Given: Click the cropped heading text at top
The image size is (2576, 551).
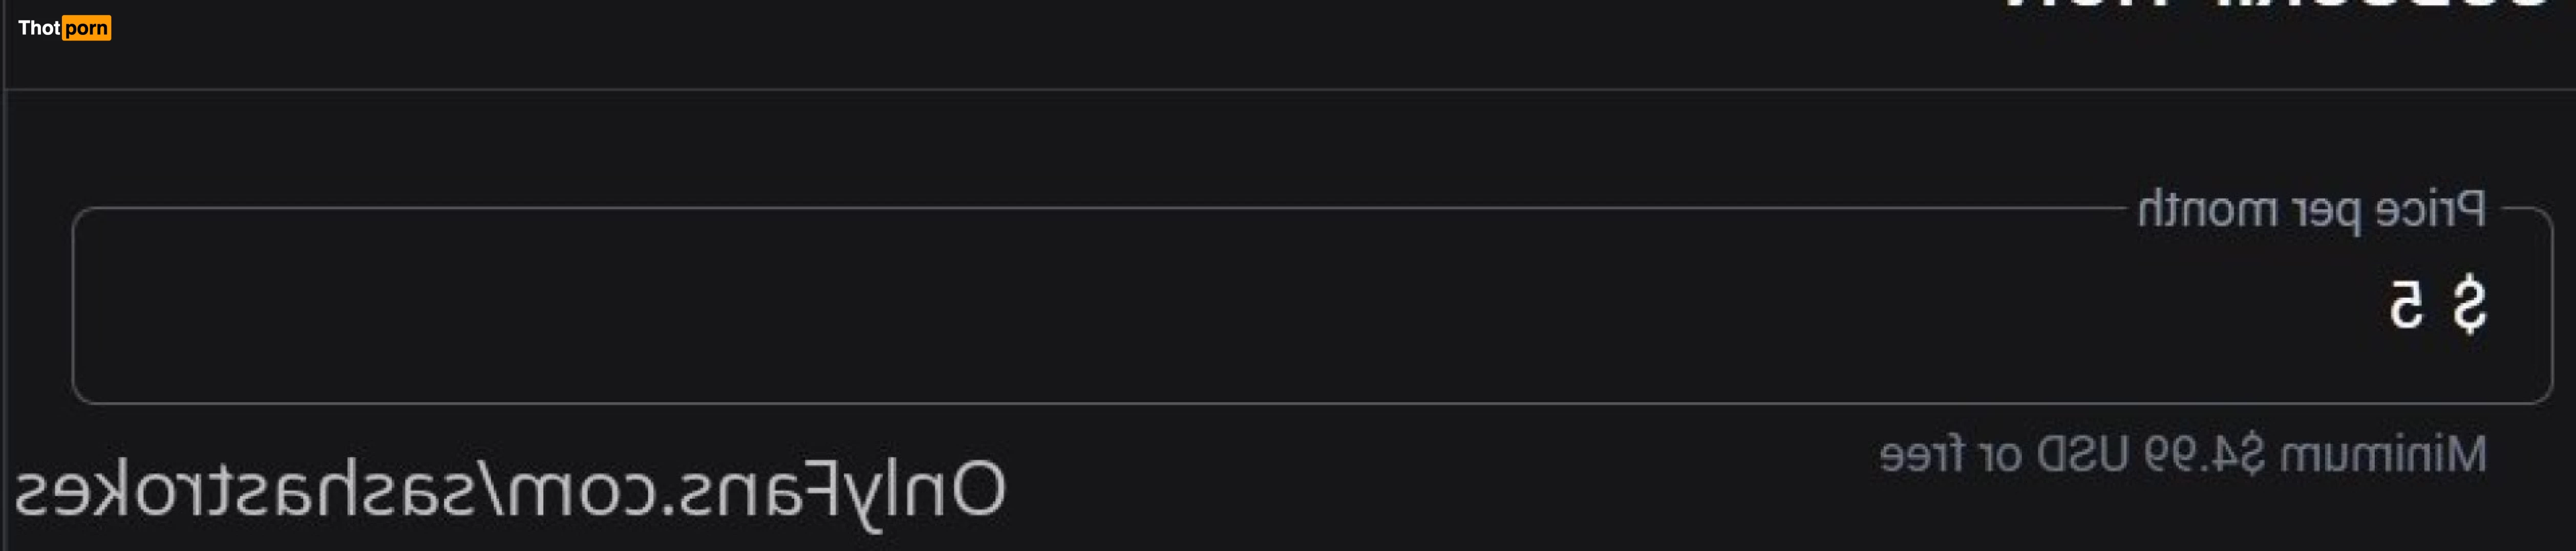Looking at the screenshot, I should point(2280,6).
